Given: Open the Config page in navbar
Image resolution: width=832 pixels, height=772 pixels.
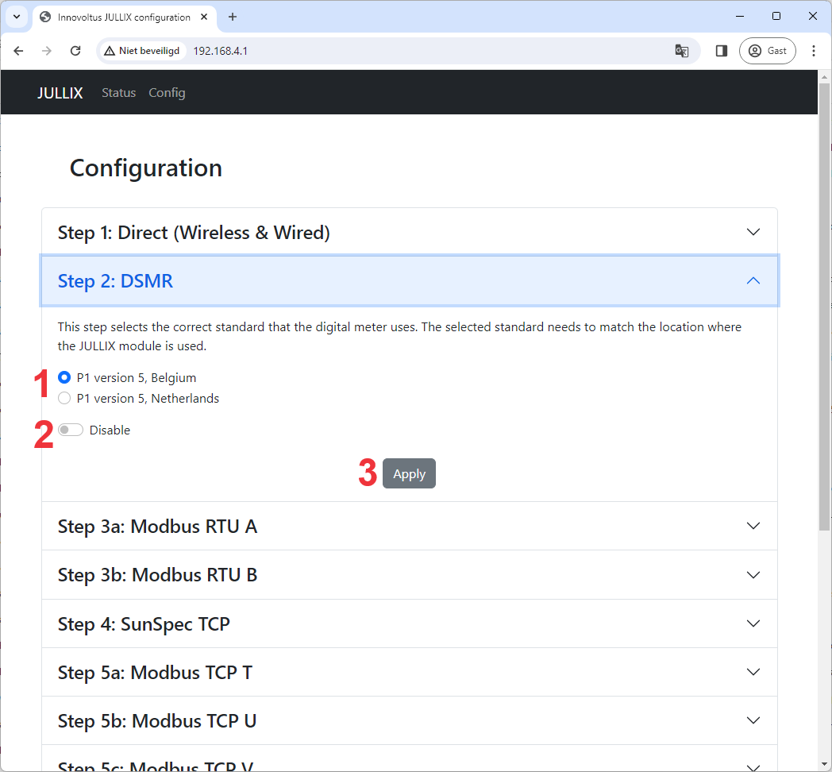Looking at the screenshot, I should (x=167, y=93).
